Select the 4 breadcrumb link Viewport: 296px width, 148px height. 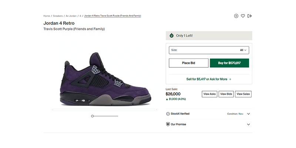pyautogui.click(x=80, y=16)
